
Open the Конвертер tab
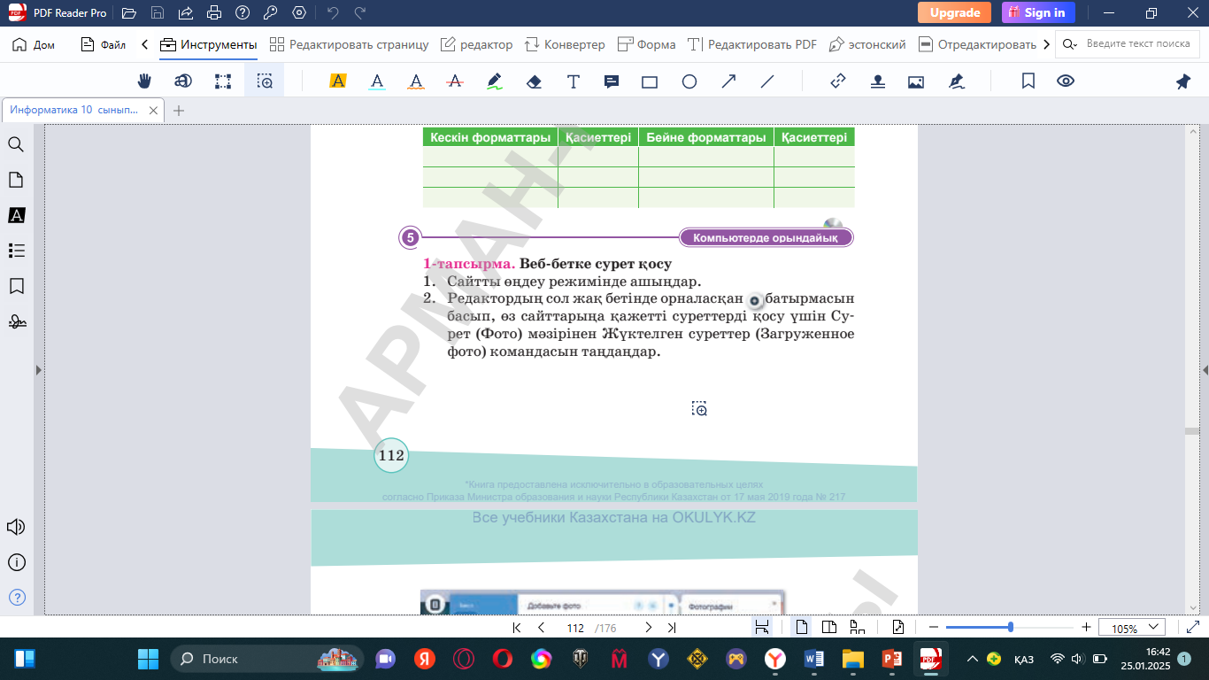pos(565,44)
